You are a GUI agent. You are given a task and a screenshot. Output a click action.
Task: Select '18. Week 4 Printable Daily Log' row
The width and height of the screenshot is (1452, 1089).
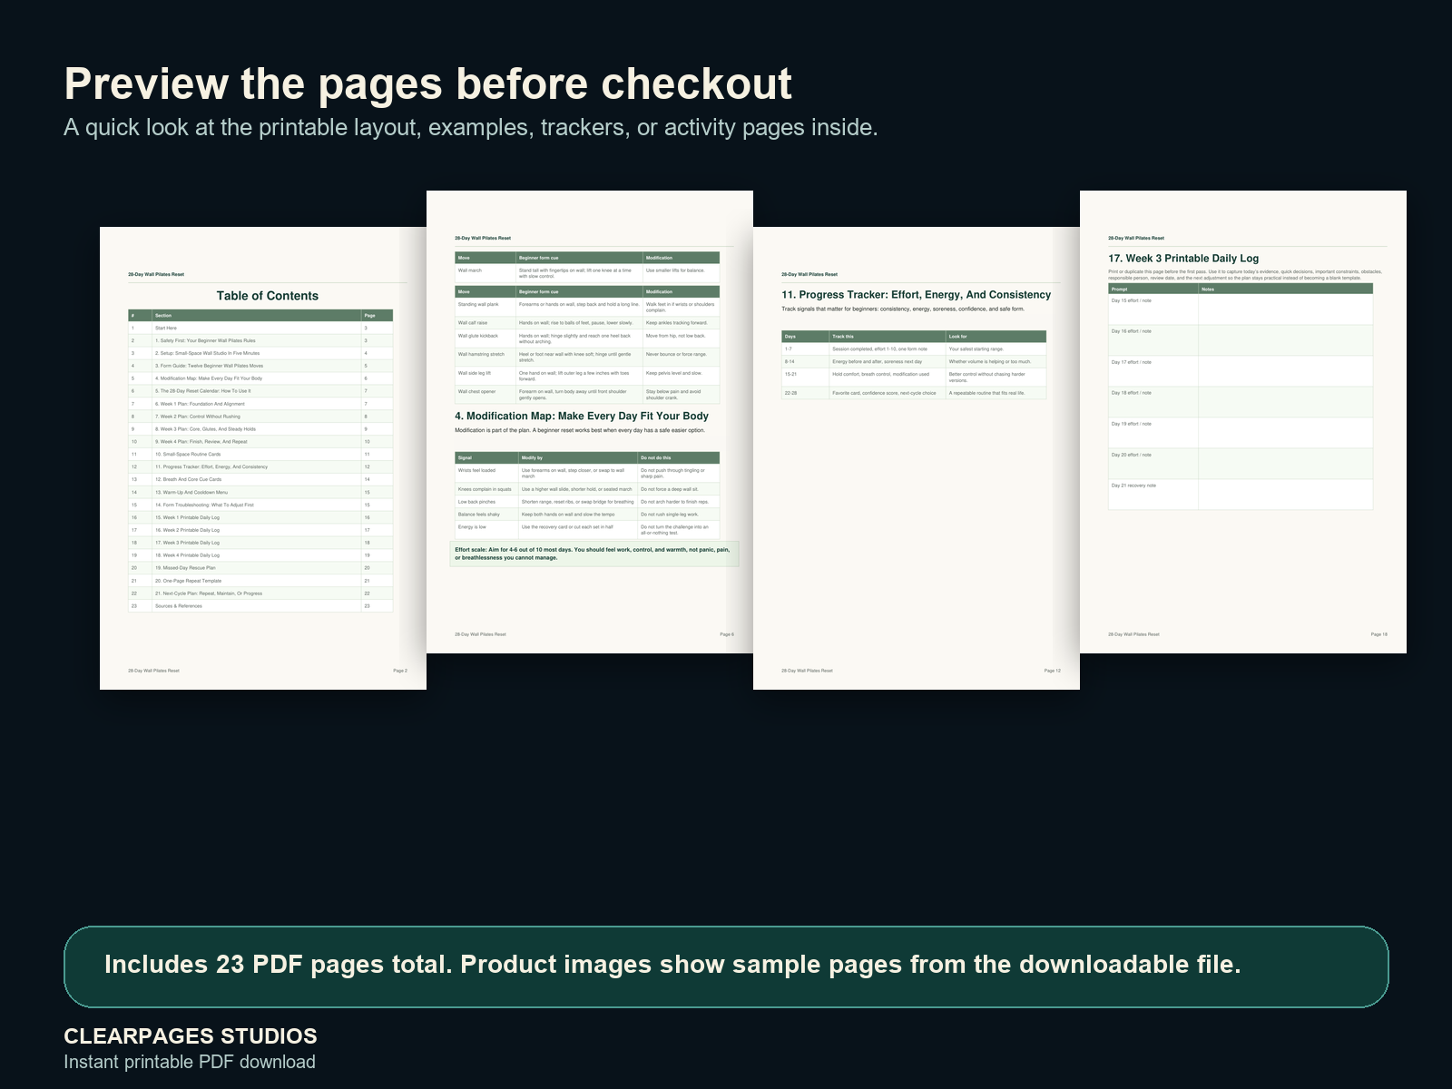[x=260, y=555]
